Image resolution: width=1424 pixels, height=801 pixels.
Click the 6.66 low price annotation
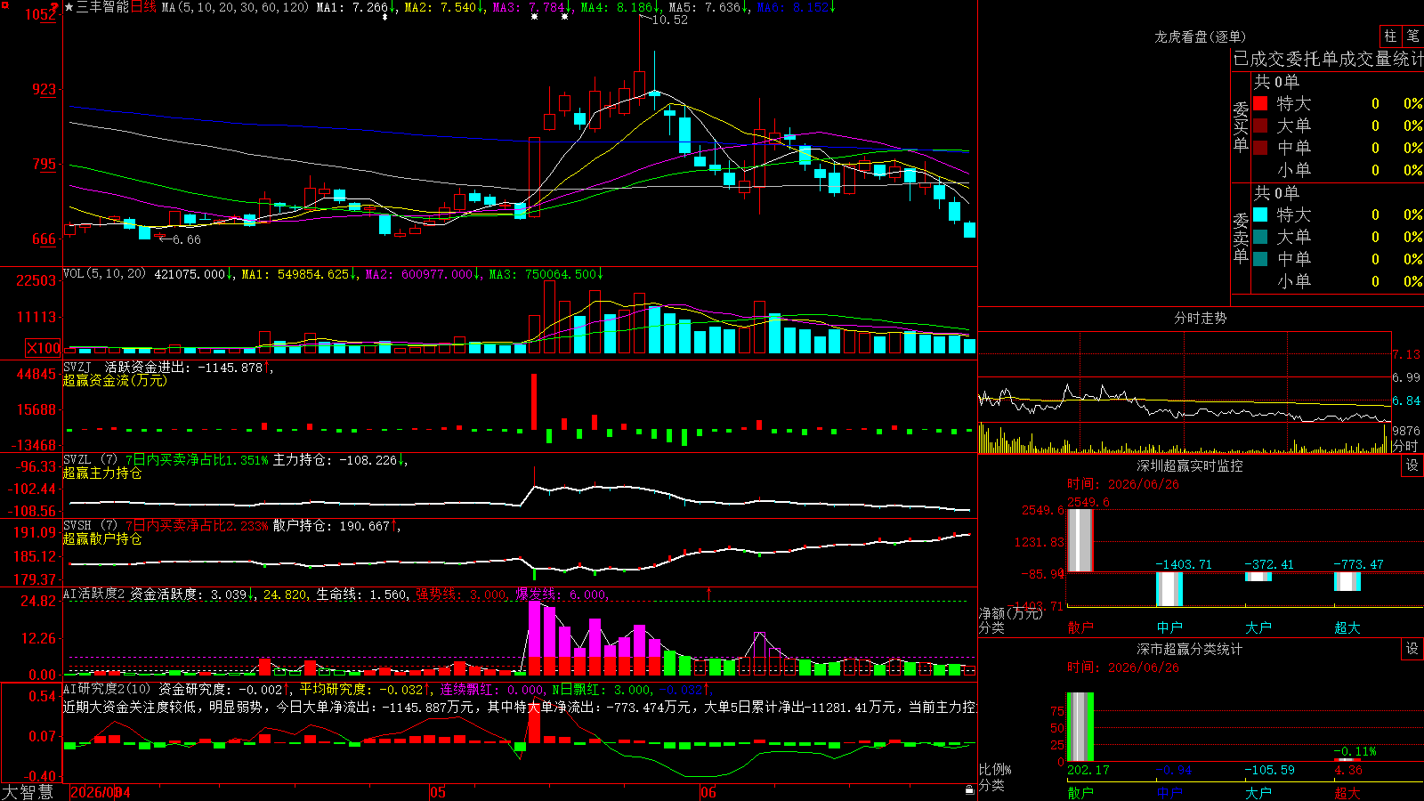coord(186,239)
